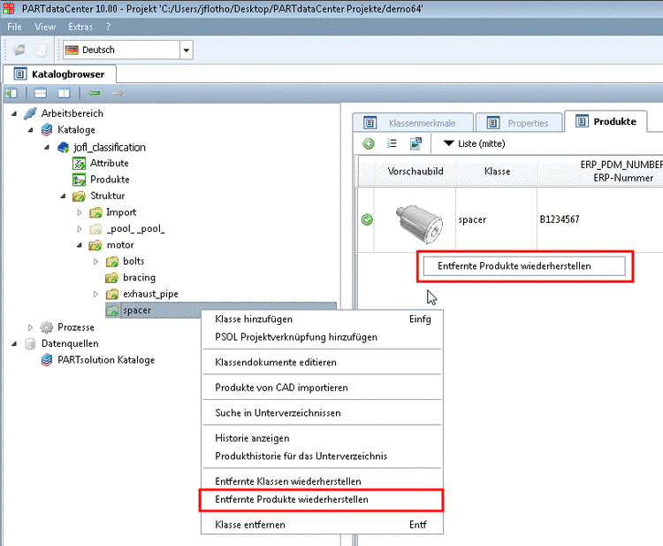
Task: Open the Extras menu
Action: click(80, 27)
